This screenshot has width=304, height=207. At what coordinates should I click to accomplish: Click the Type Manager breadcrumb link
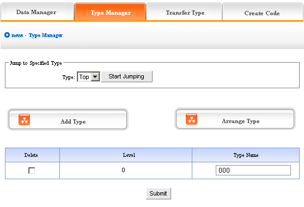point(46,35)
